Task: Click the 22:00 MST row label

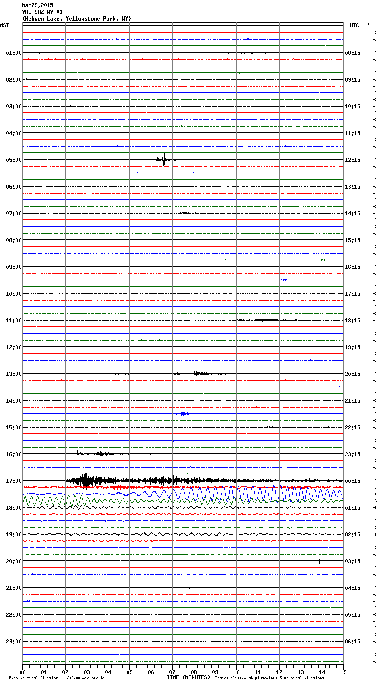Action: point(13,615)
